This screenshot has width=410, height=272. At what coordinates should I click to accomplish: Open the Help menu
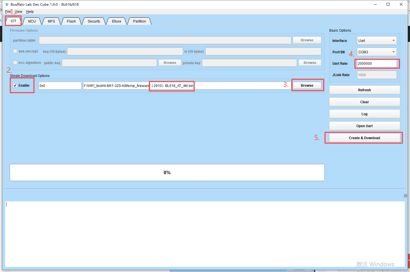tap(30, 12)
